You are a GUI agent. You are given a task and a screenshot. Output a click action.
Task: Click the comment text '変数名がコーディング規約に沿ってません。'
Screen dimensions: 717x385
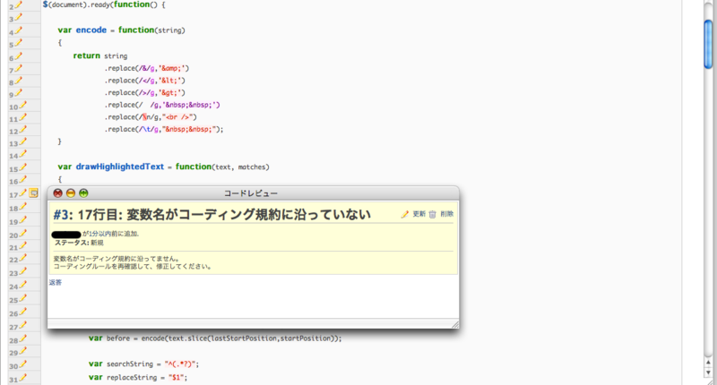click(117, 259)
